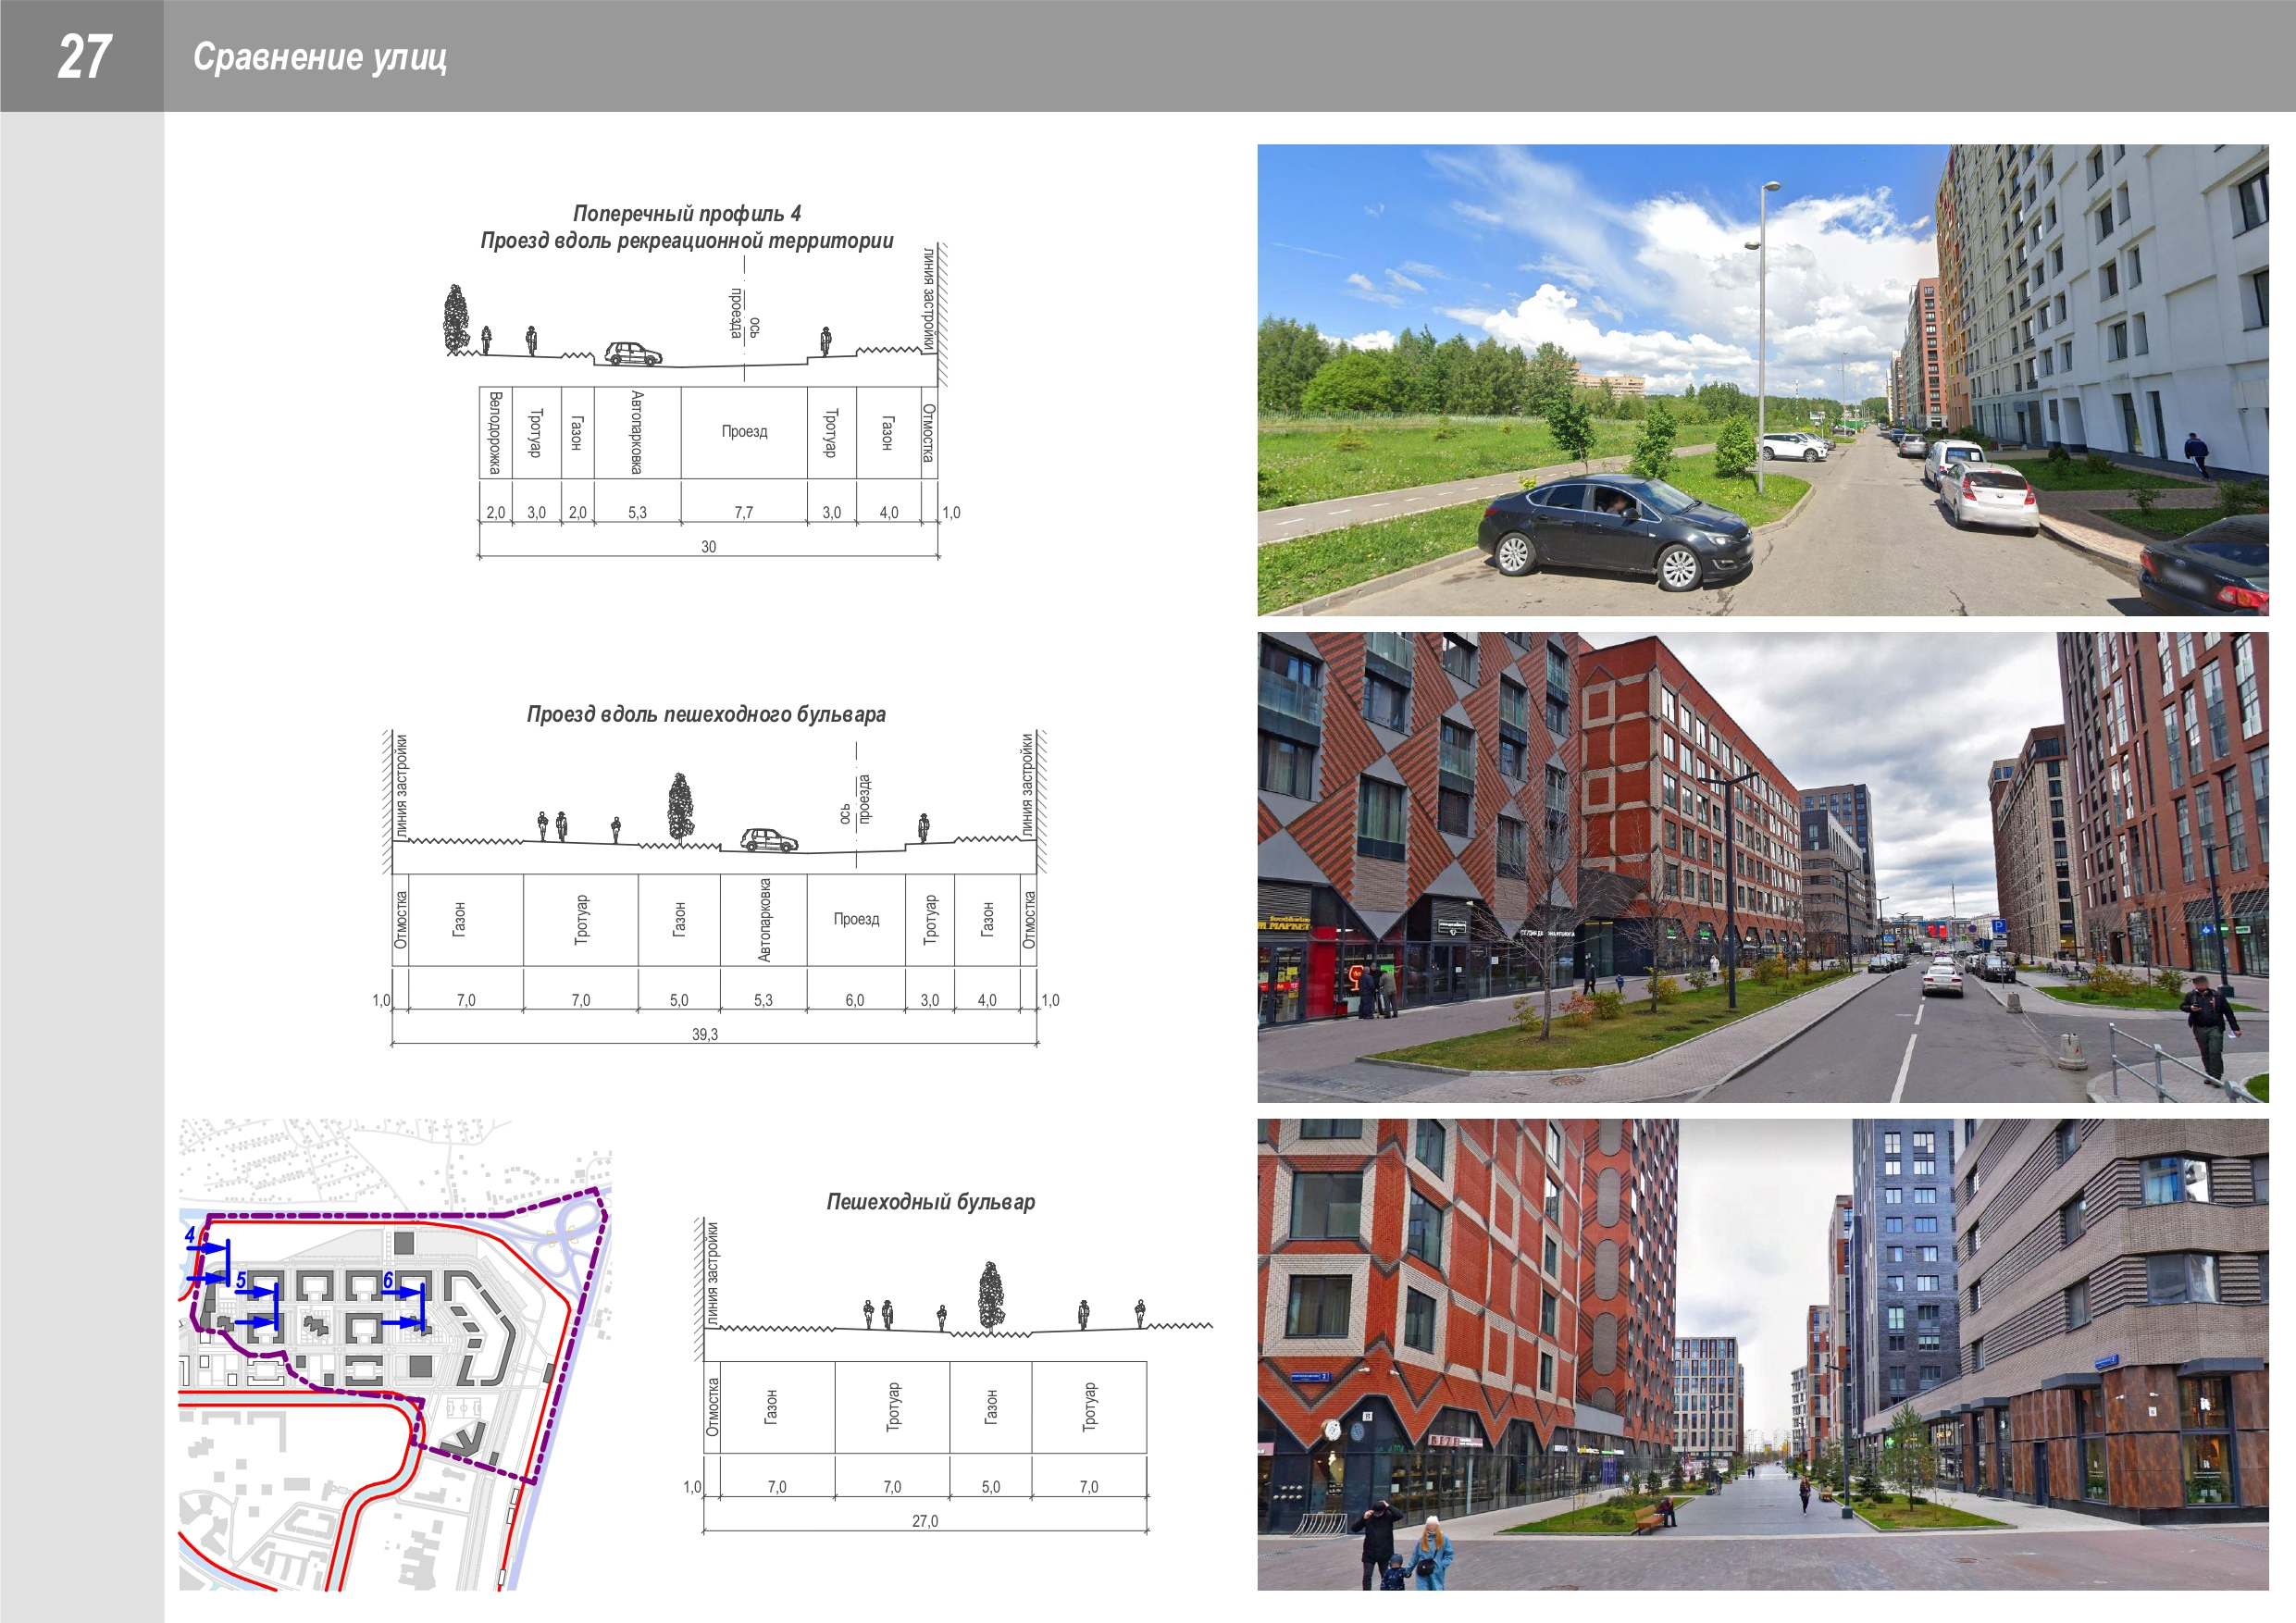Screen dimensions: 2296x1623
Task: Click the Велодорожка cell in profile 4 table
Action: click(495, 432)
